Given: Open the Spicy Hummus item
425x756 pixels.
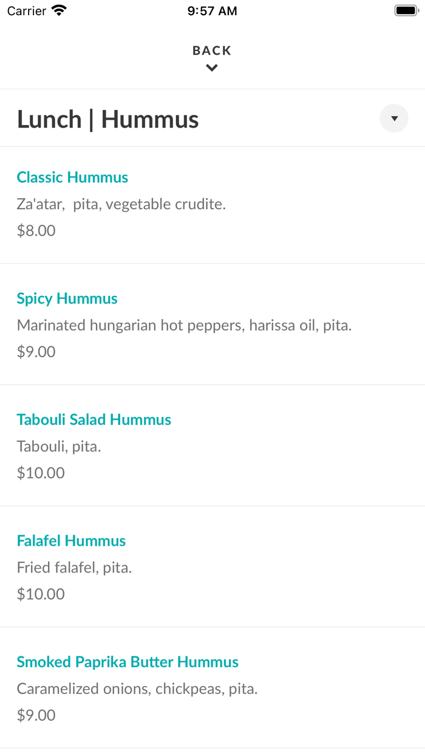Looking at the screenshot, I should [x=67, y=298].
